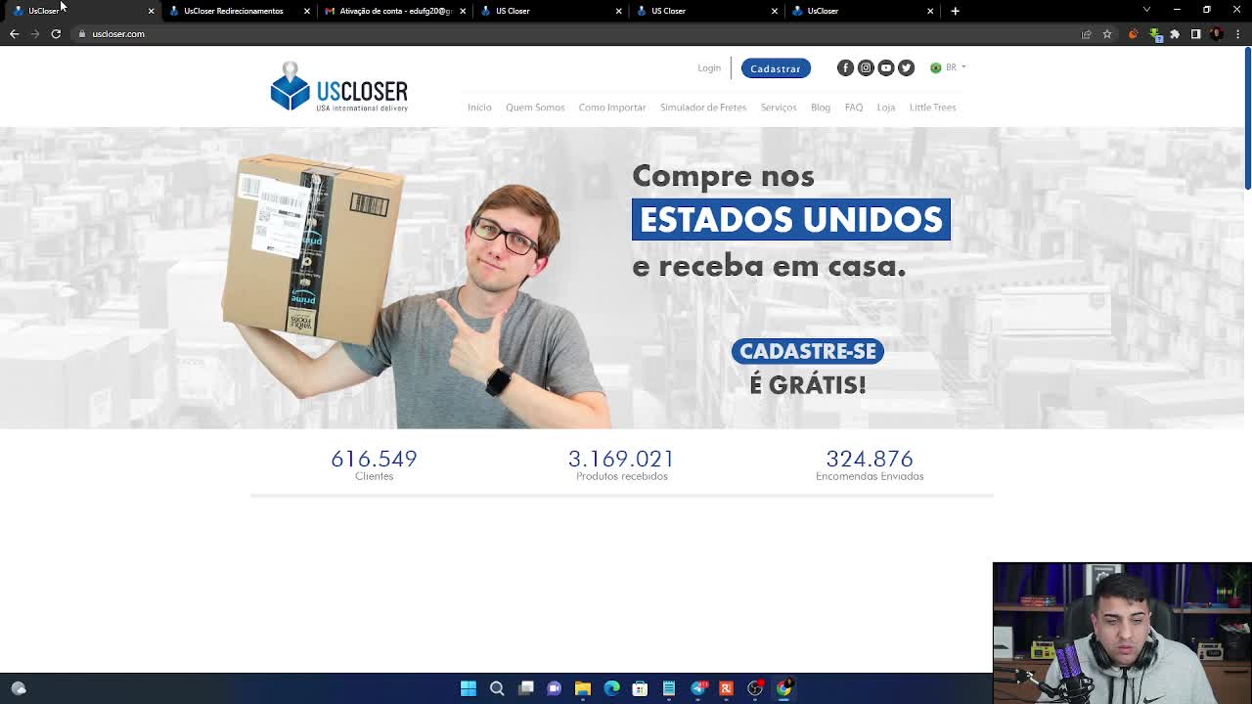
Task: Open Início menu item
Action: pyautogui.click(x=479, y=108)
